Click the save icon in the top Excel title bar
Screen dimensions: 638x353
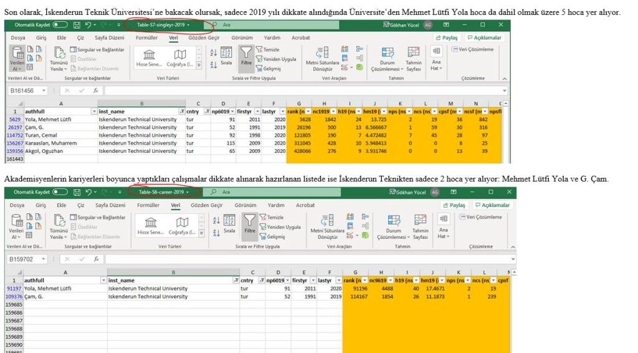(x=77, y=25)
